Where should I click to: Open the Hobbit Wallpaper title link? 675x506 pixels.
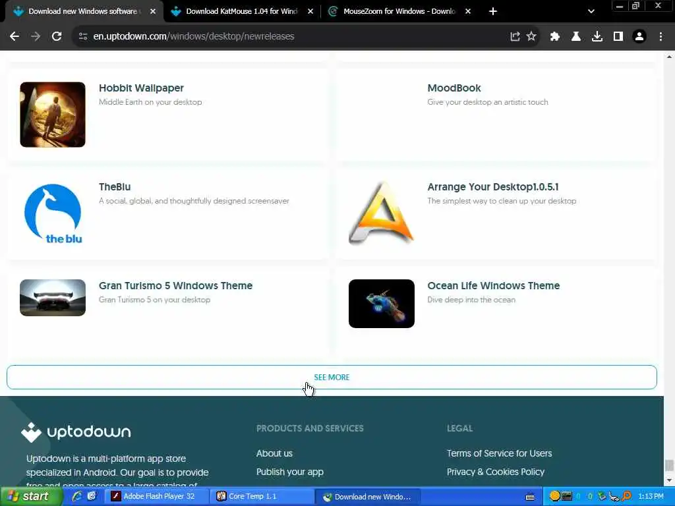click(x=141, y=88)
